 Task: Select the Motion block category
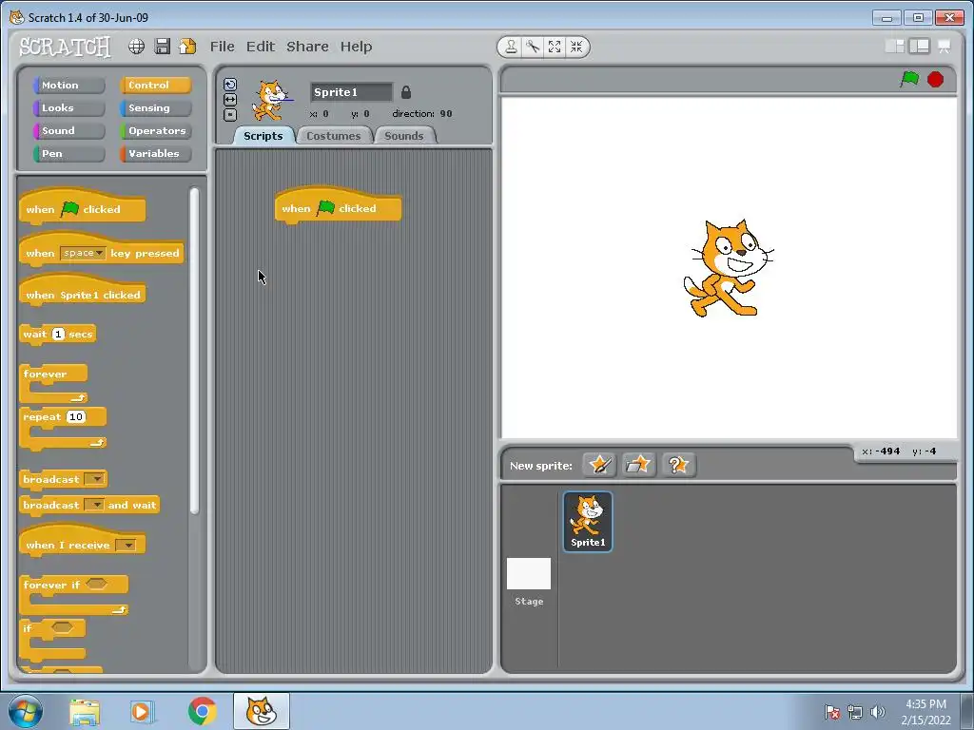click(68, 85)
